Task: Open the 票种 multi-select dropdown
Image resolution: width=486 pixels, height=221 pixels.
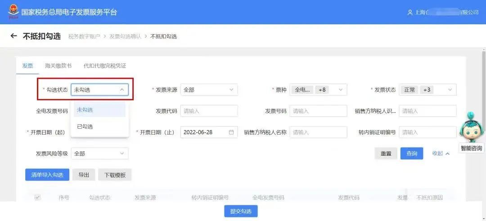Action: tap(318, 90)
